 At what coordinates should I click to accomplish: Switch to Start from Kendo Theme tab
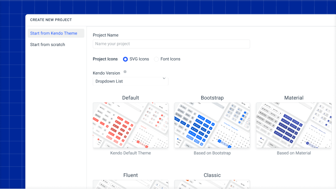[56, 33]
